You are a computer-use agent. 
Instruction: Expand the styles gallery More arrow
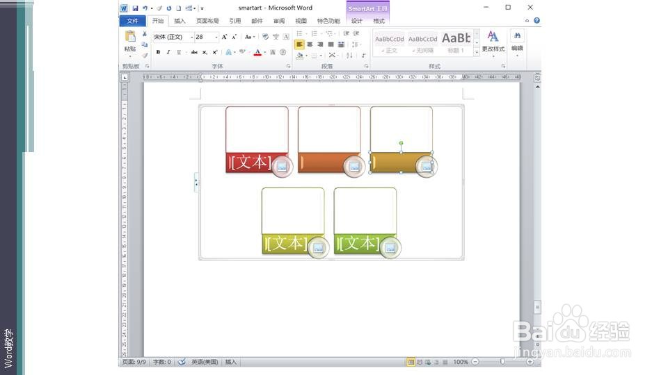[477, 52]
